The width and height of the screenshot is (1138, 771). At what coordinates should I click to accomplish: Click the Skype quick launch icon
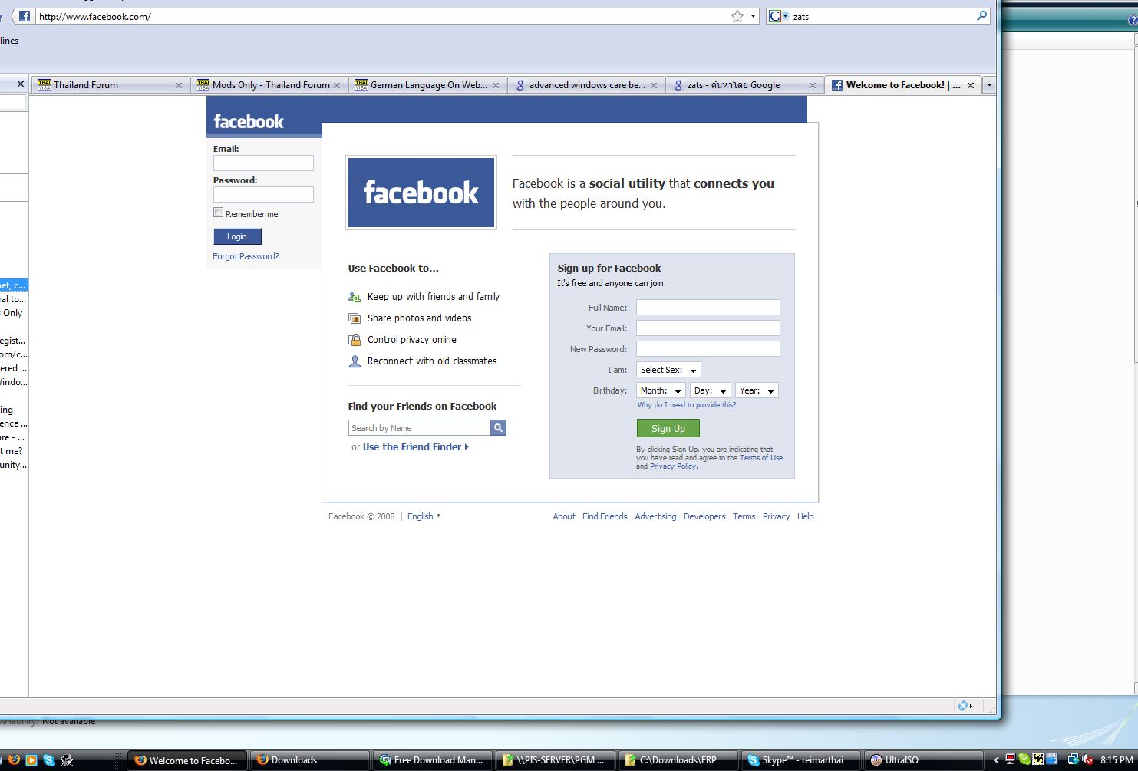(49, 760)
